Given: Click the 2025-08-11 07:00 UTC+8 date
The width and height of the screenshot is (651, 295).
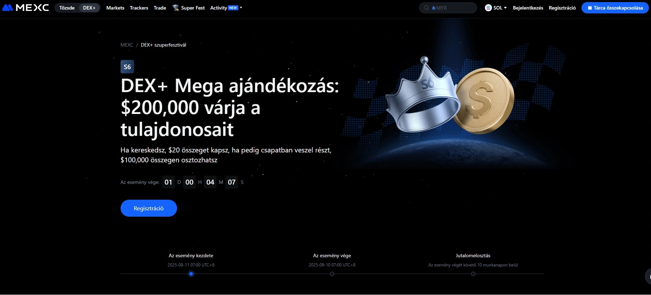Looking at the screenshot, I should (x=191, y=265).
